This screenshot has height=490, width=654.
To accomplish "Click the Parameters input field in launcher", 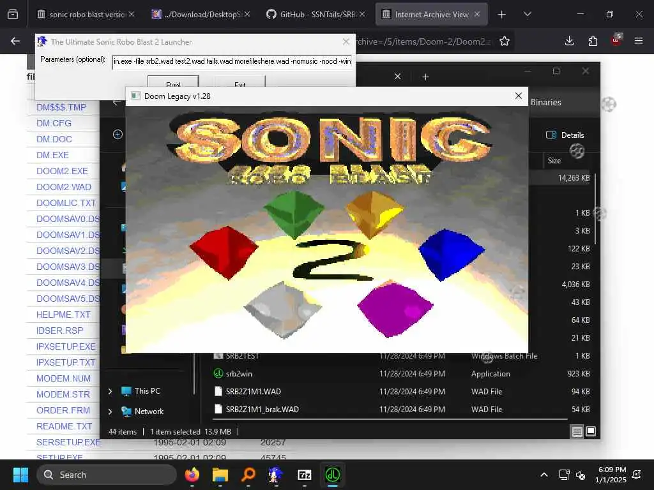I will coord(232,61).
